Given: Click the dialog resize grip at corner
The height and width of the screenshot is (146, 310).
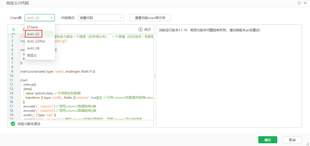Looking at the screenshot, I should 308,144.
